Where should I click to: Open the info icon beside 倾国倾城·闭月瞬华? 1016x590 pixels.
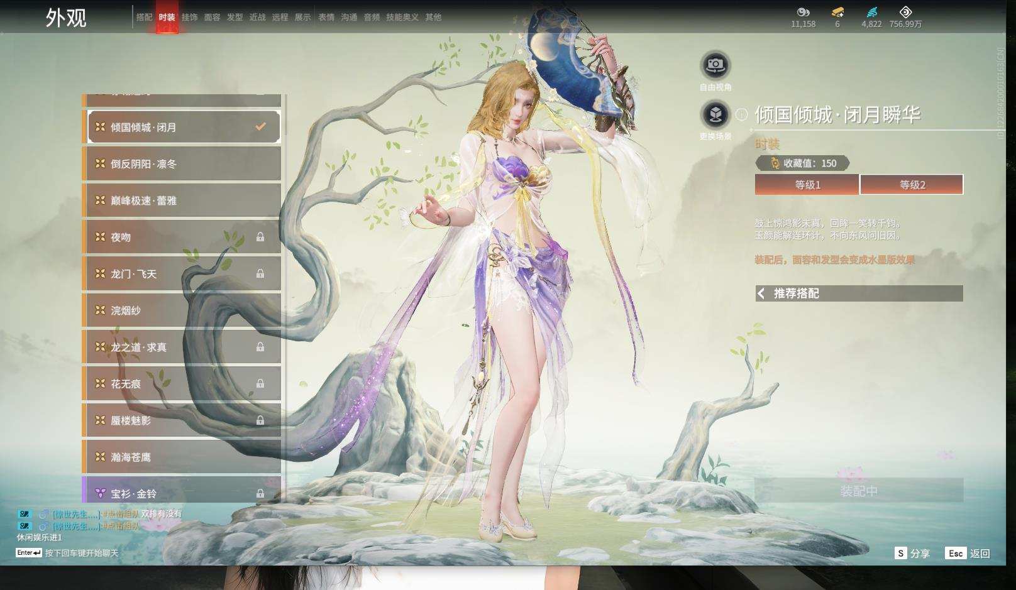742,114
